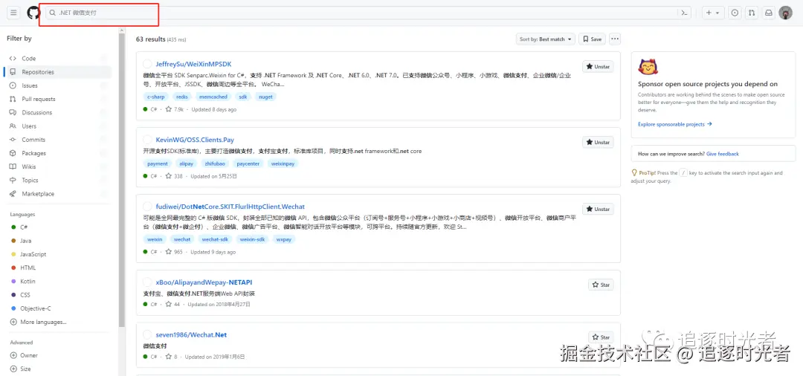Viewport: 803px width, 376px height.
Task: Open the Sort by: Best match dropdown
Action: tap(546, 39)
